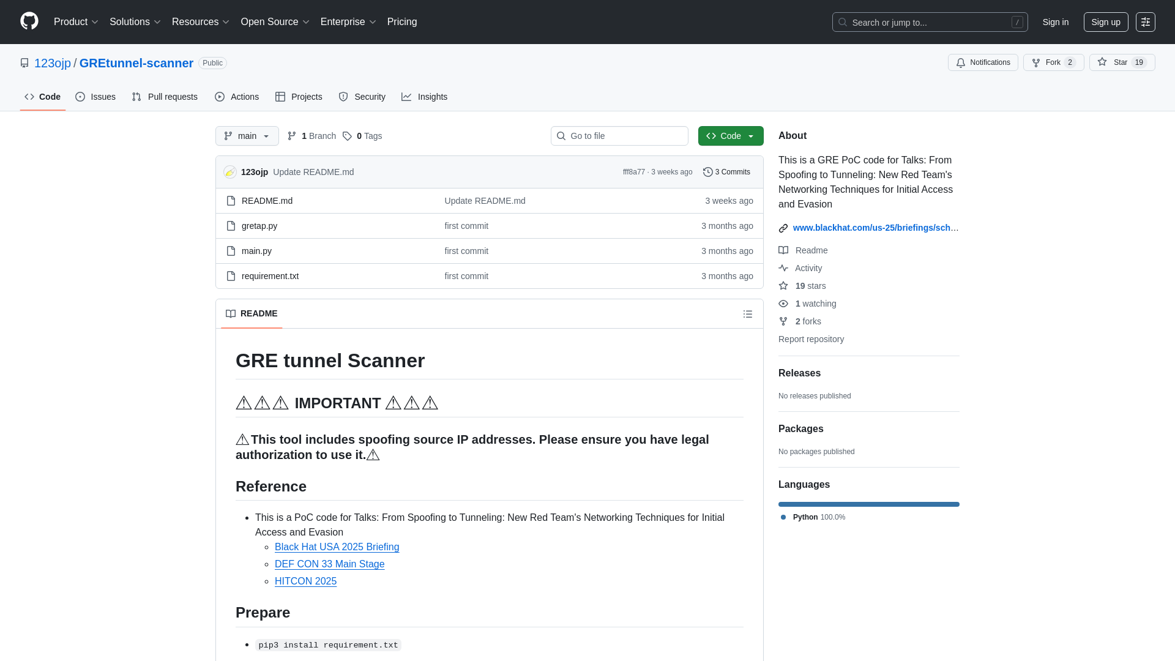Switch to the Security tab
The height and width of the screenshot is (661, 1175).
pyautogui.click(x=362, y=97)
